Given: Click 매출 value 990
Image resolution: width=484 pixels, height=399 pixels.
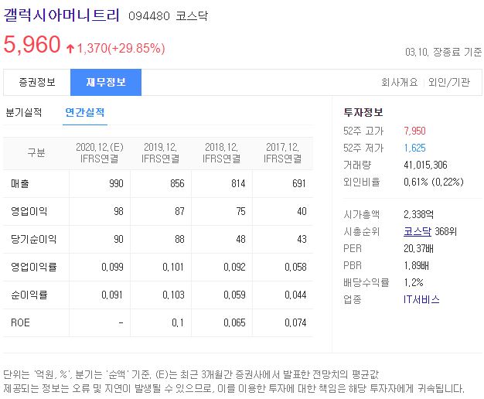Looking at the screenshot, I should click(117, 184).
